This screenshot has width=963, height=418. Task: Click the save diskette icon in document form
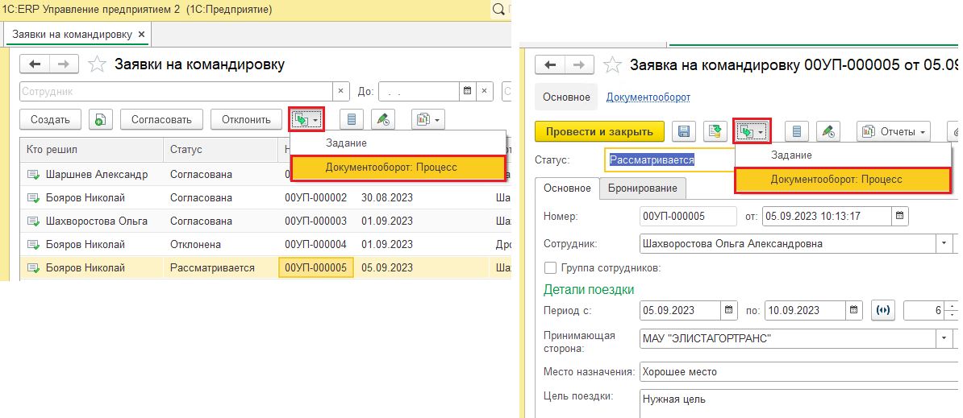click(x=685, y=131)
